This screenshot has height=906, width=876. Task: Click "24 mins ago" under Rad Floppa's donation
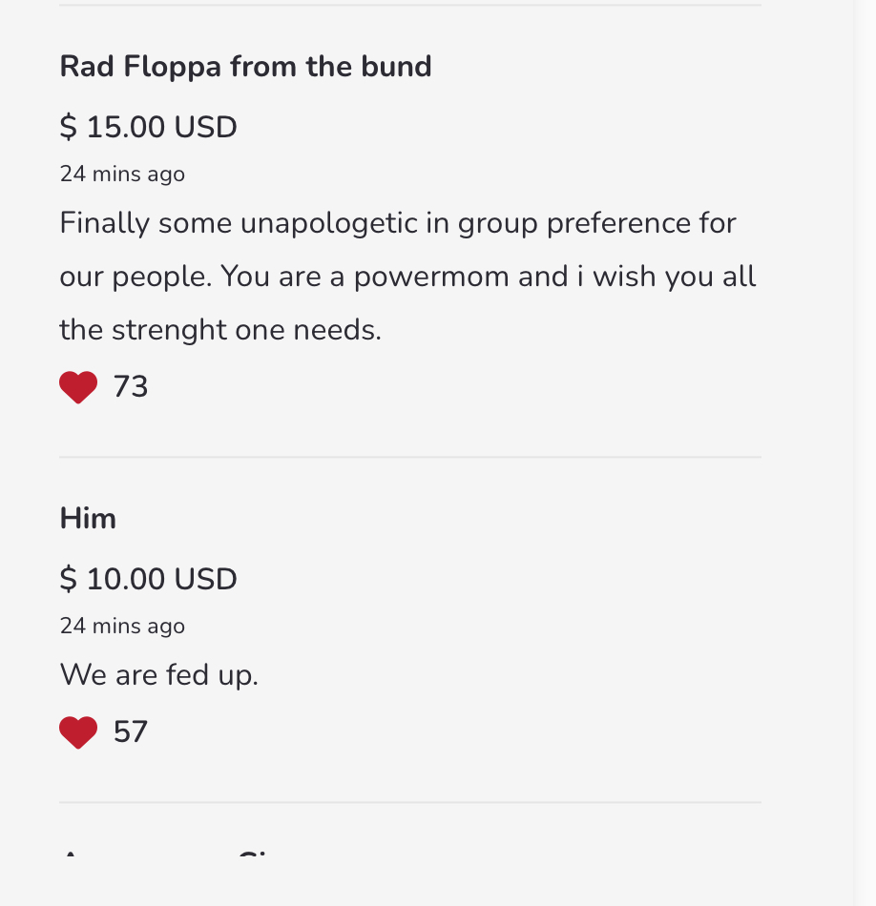click(122, 175)
